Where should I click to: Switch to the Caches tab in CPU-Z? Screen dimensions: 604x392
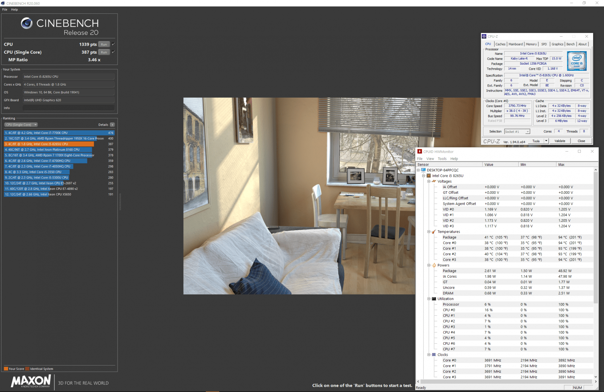[501, 44]
